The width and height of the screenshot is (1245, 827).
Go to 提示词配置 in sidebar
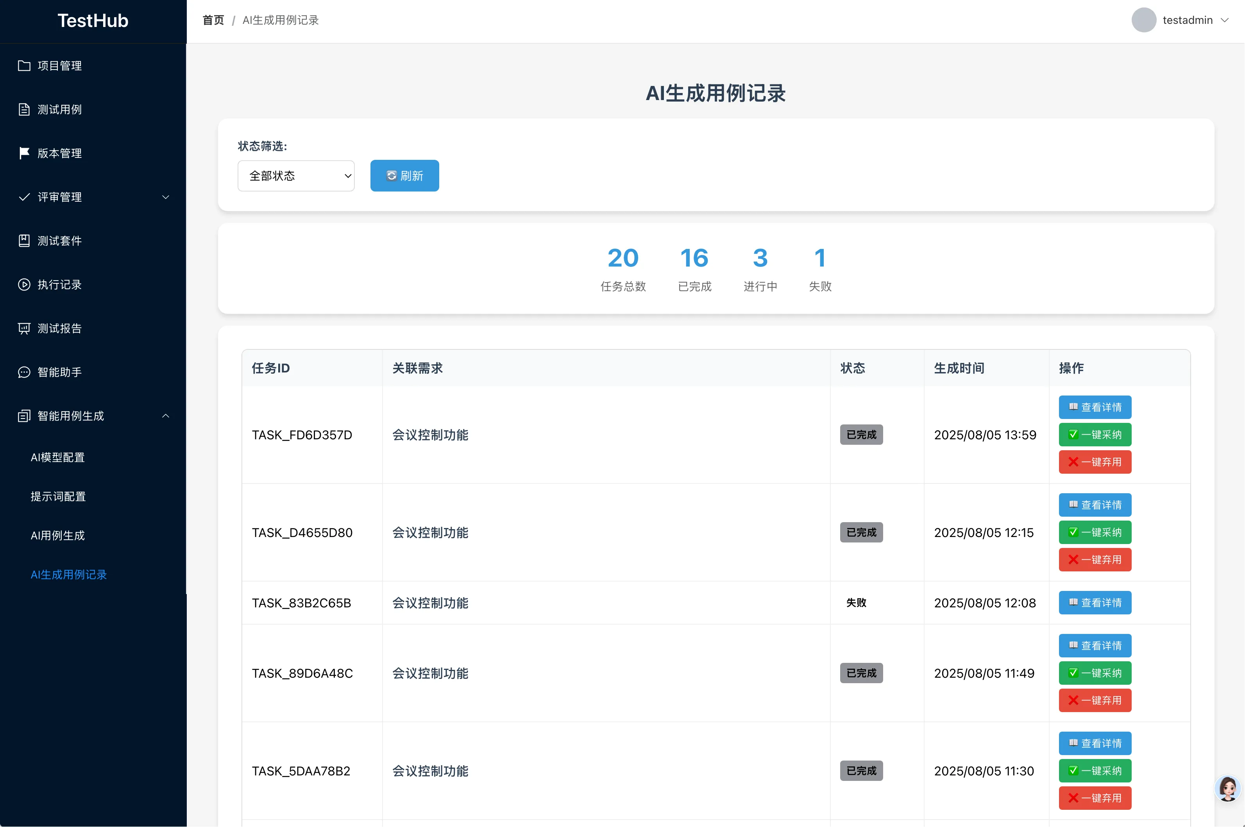tap(58, 496)
